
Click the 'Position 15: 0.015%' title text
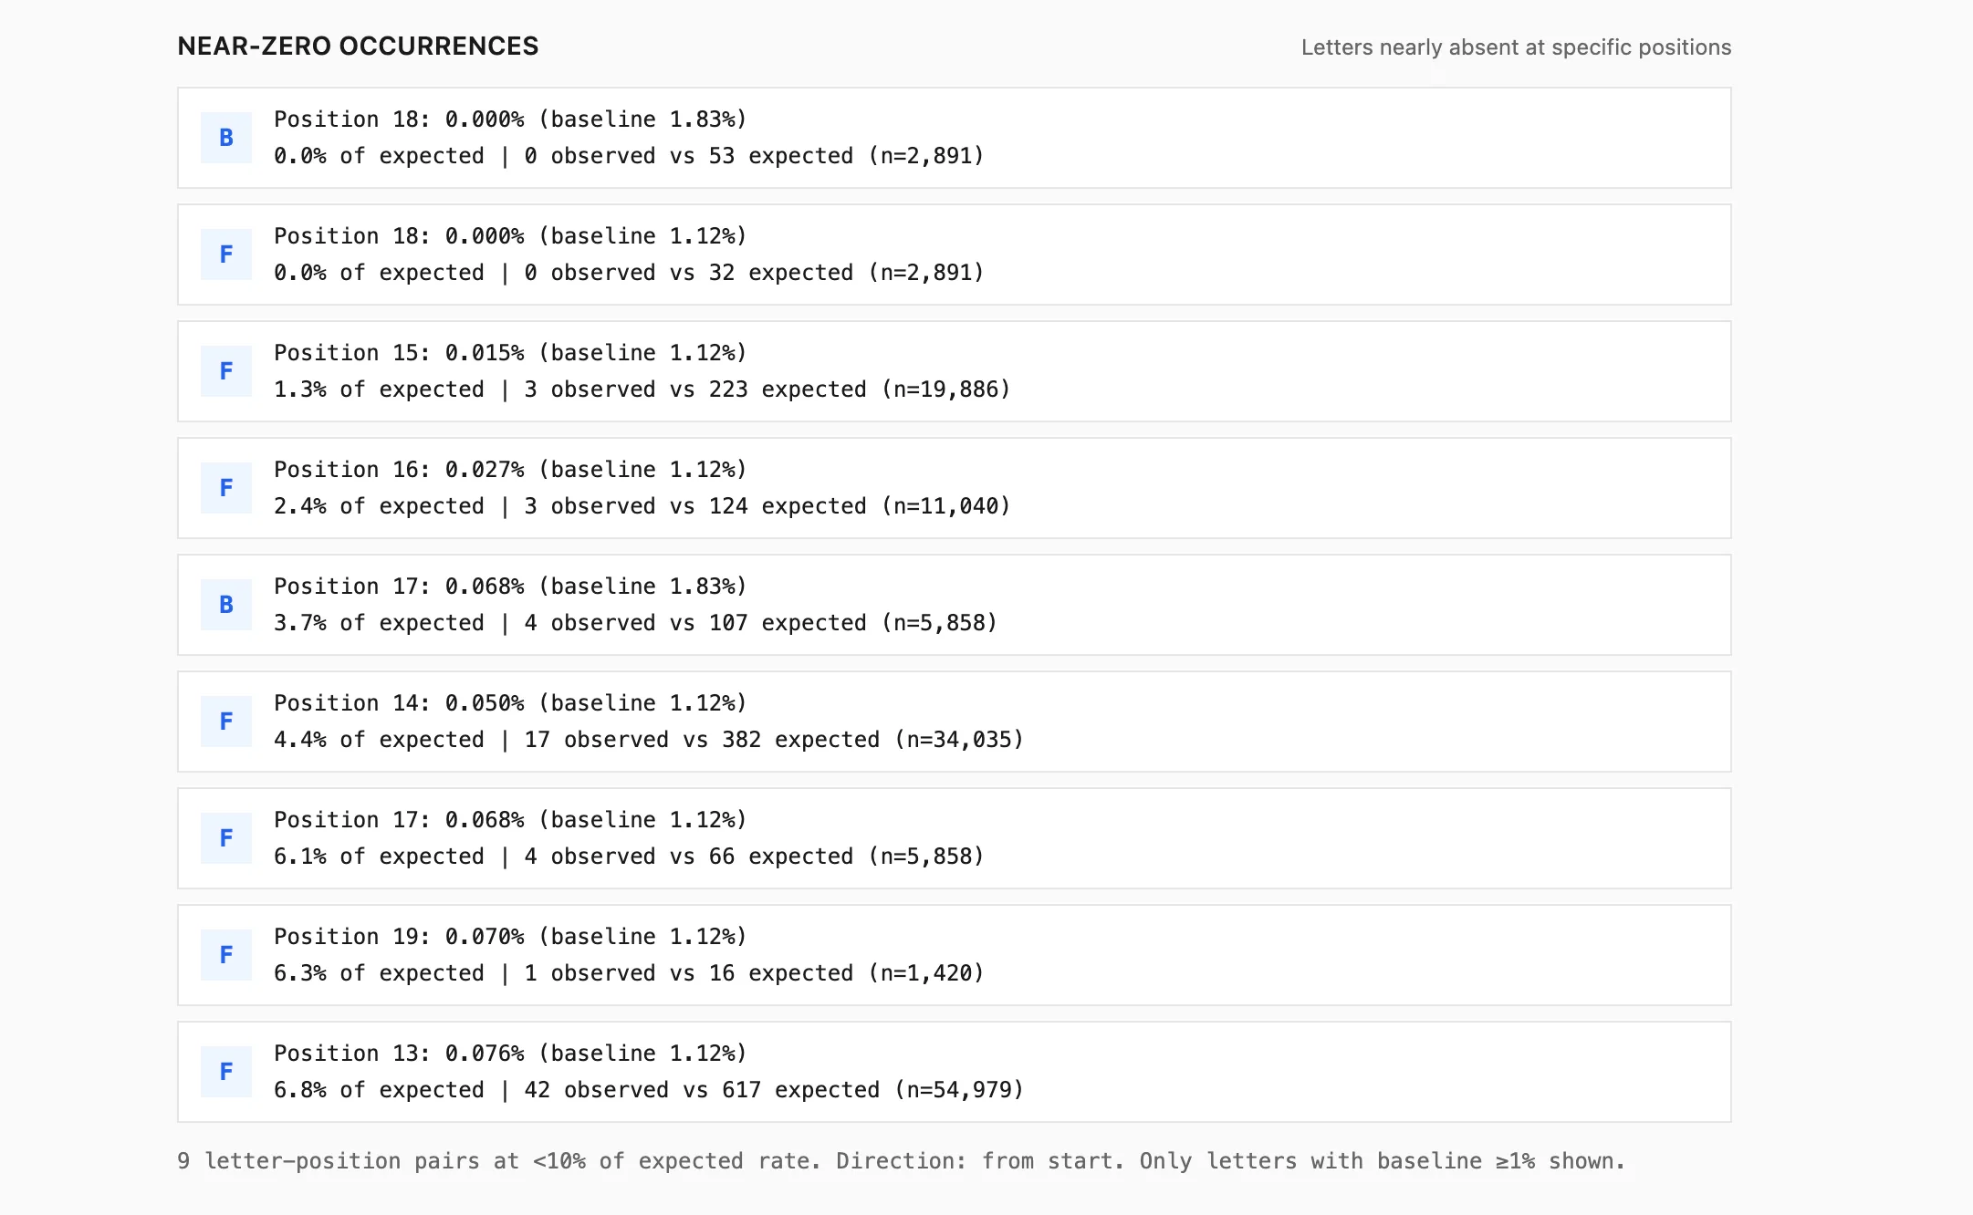point(510,353)
